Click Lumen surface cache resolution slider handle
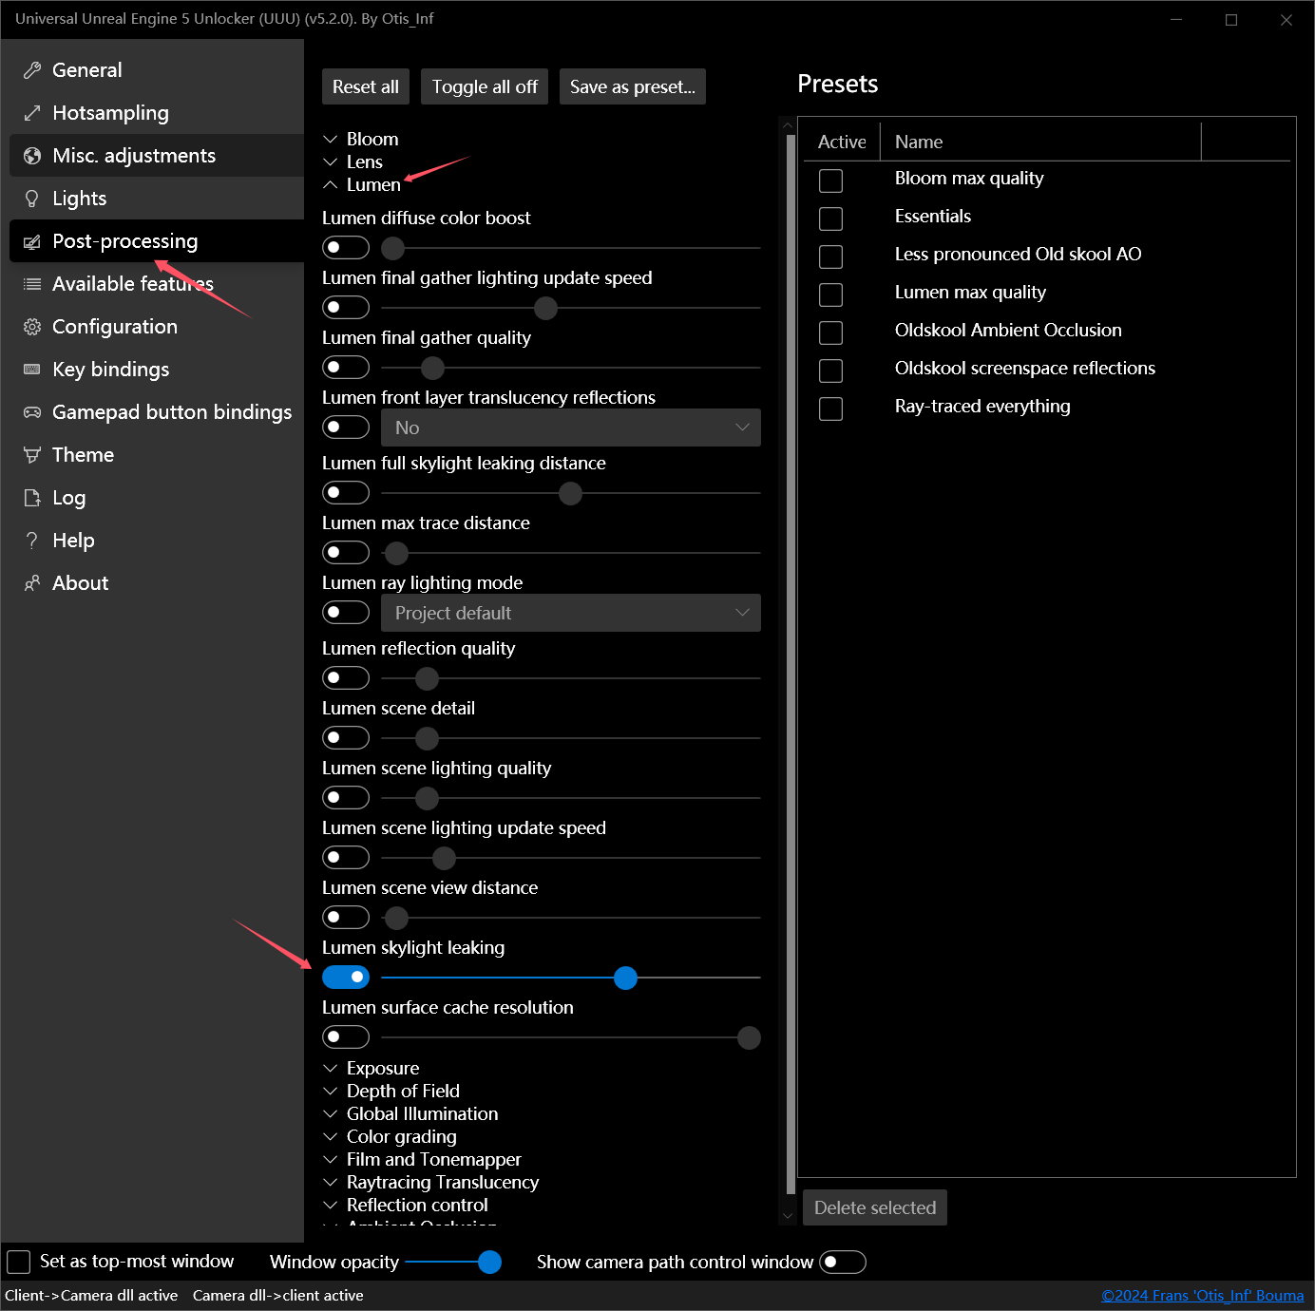This screenshot has width=1315, height=1311. click(x=749, y=1037)
